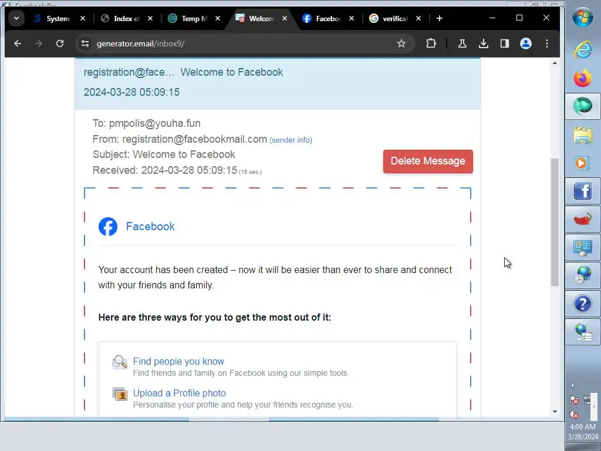The width and height of the screenshot is (601, 451).
Task: Switch to the System tab
Action: tap(52, 18)
